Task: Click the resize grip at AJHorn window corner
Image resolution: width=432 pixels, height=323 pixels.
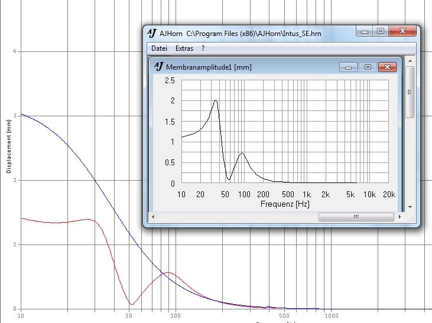Action: 410,217
